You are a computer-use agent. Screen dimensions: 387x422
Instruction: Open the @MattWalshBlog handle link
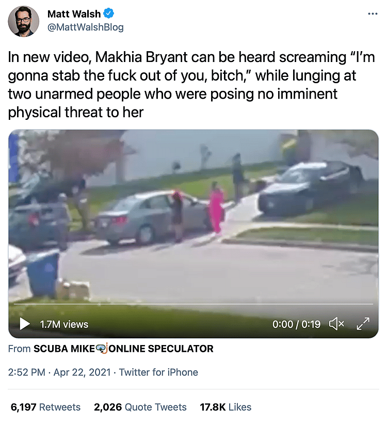pos(86,27)
